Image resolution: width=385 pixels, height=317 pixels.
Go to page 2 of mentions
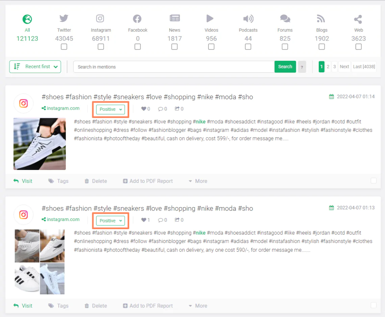pyautogui.click(x=328, y=67)
